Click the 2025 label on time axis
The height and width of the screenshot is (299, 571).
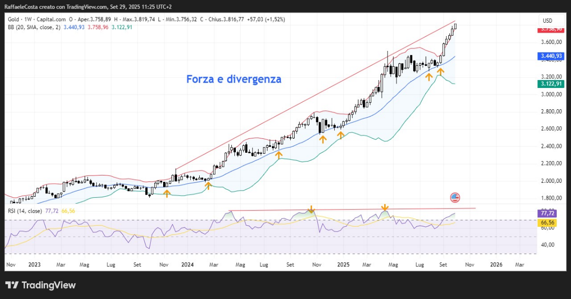344,264
